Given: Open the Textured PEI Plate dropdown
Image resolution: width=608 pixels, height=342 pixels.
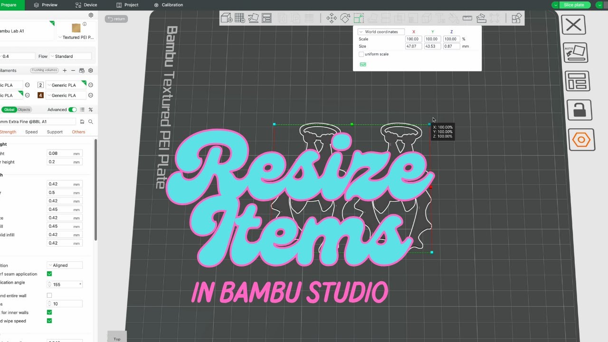Looking at the screenshot, I should [x=76, y=38].
